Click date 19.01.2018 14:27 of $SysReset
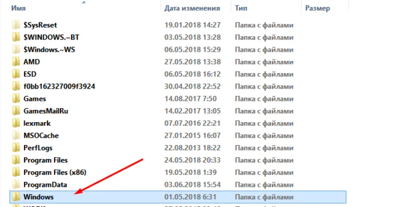The height and width of the screenshot is (207, 411). pos(193,25)
